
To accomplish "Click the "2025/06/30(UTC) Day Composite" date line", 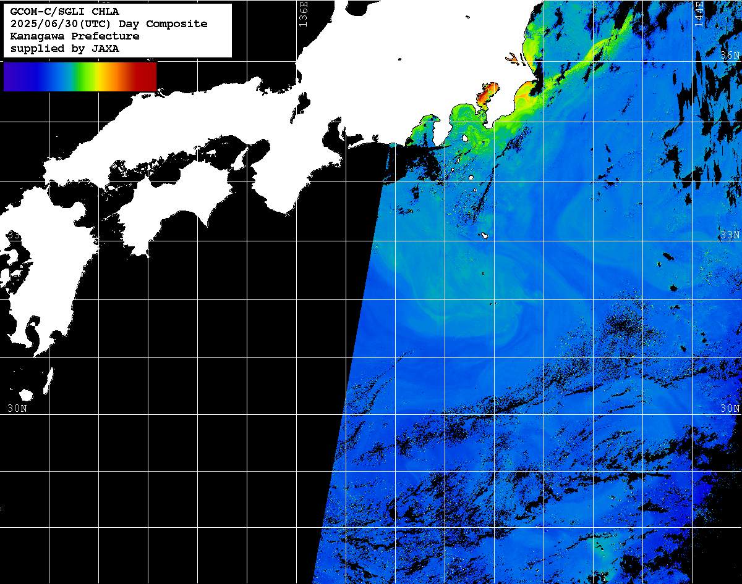I will (x=109, y=23).
